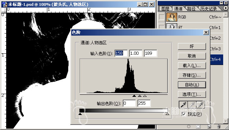Select the black point eyedropper
Screen dimensions: 229x130
click(183, 104)
